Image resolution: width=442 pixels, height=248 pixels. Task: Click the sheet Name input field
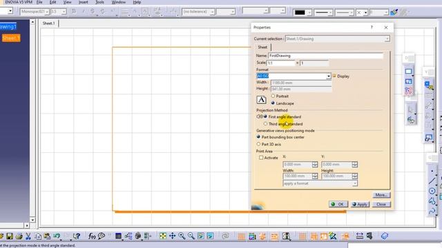pyautogui.click(x=325, y=56)
